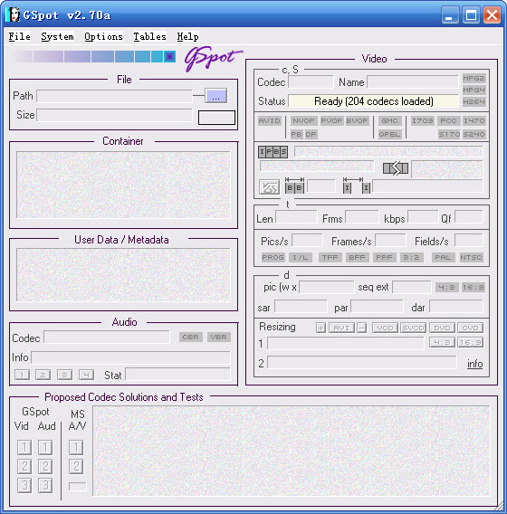The width and height of the screenshot is (507, 514).
Task: Click the BFF indicator
Action: point(357,257)
